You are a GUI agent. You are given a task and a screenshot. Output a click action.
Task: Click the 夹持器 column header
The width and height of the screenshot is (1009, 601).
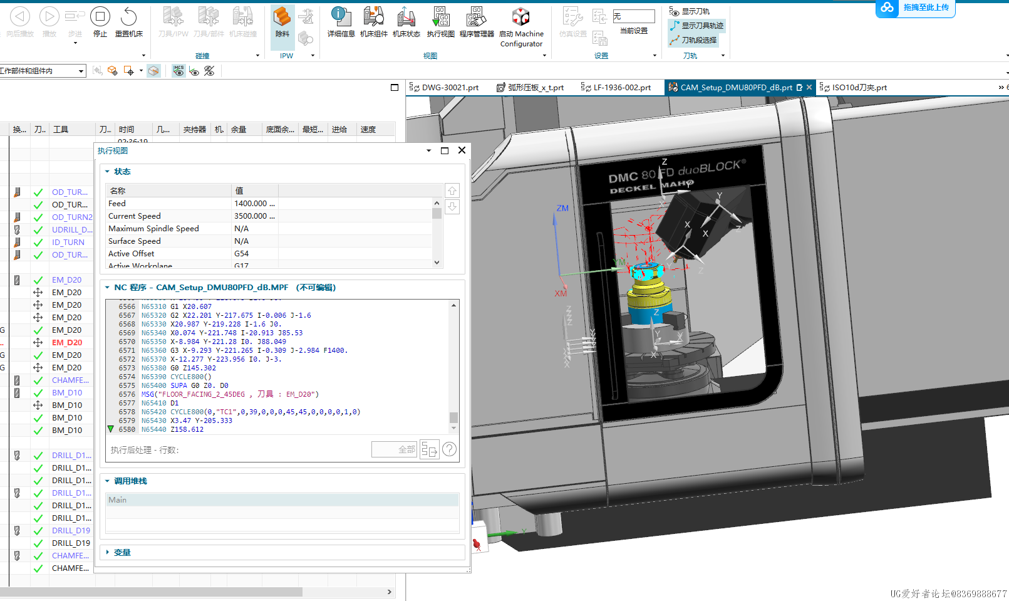tap(195, 130)
